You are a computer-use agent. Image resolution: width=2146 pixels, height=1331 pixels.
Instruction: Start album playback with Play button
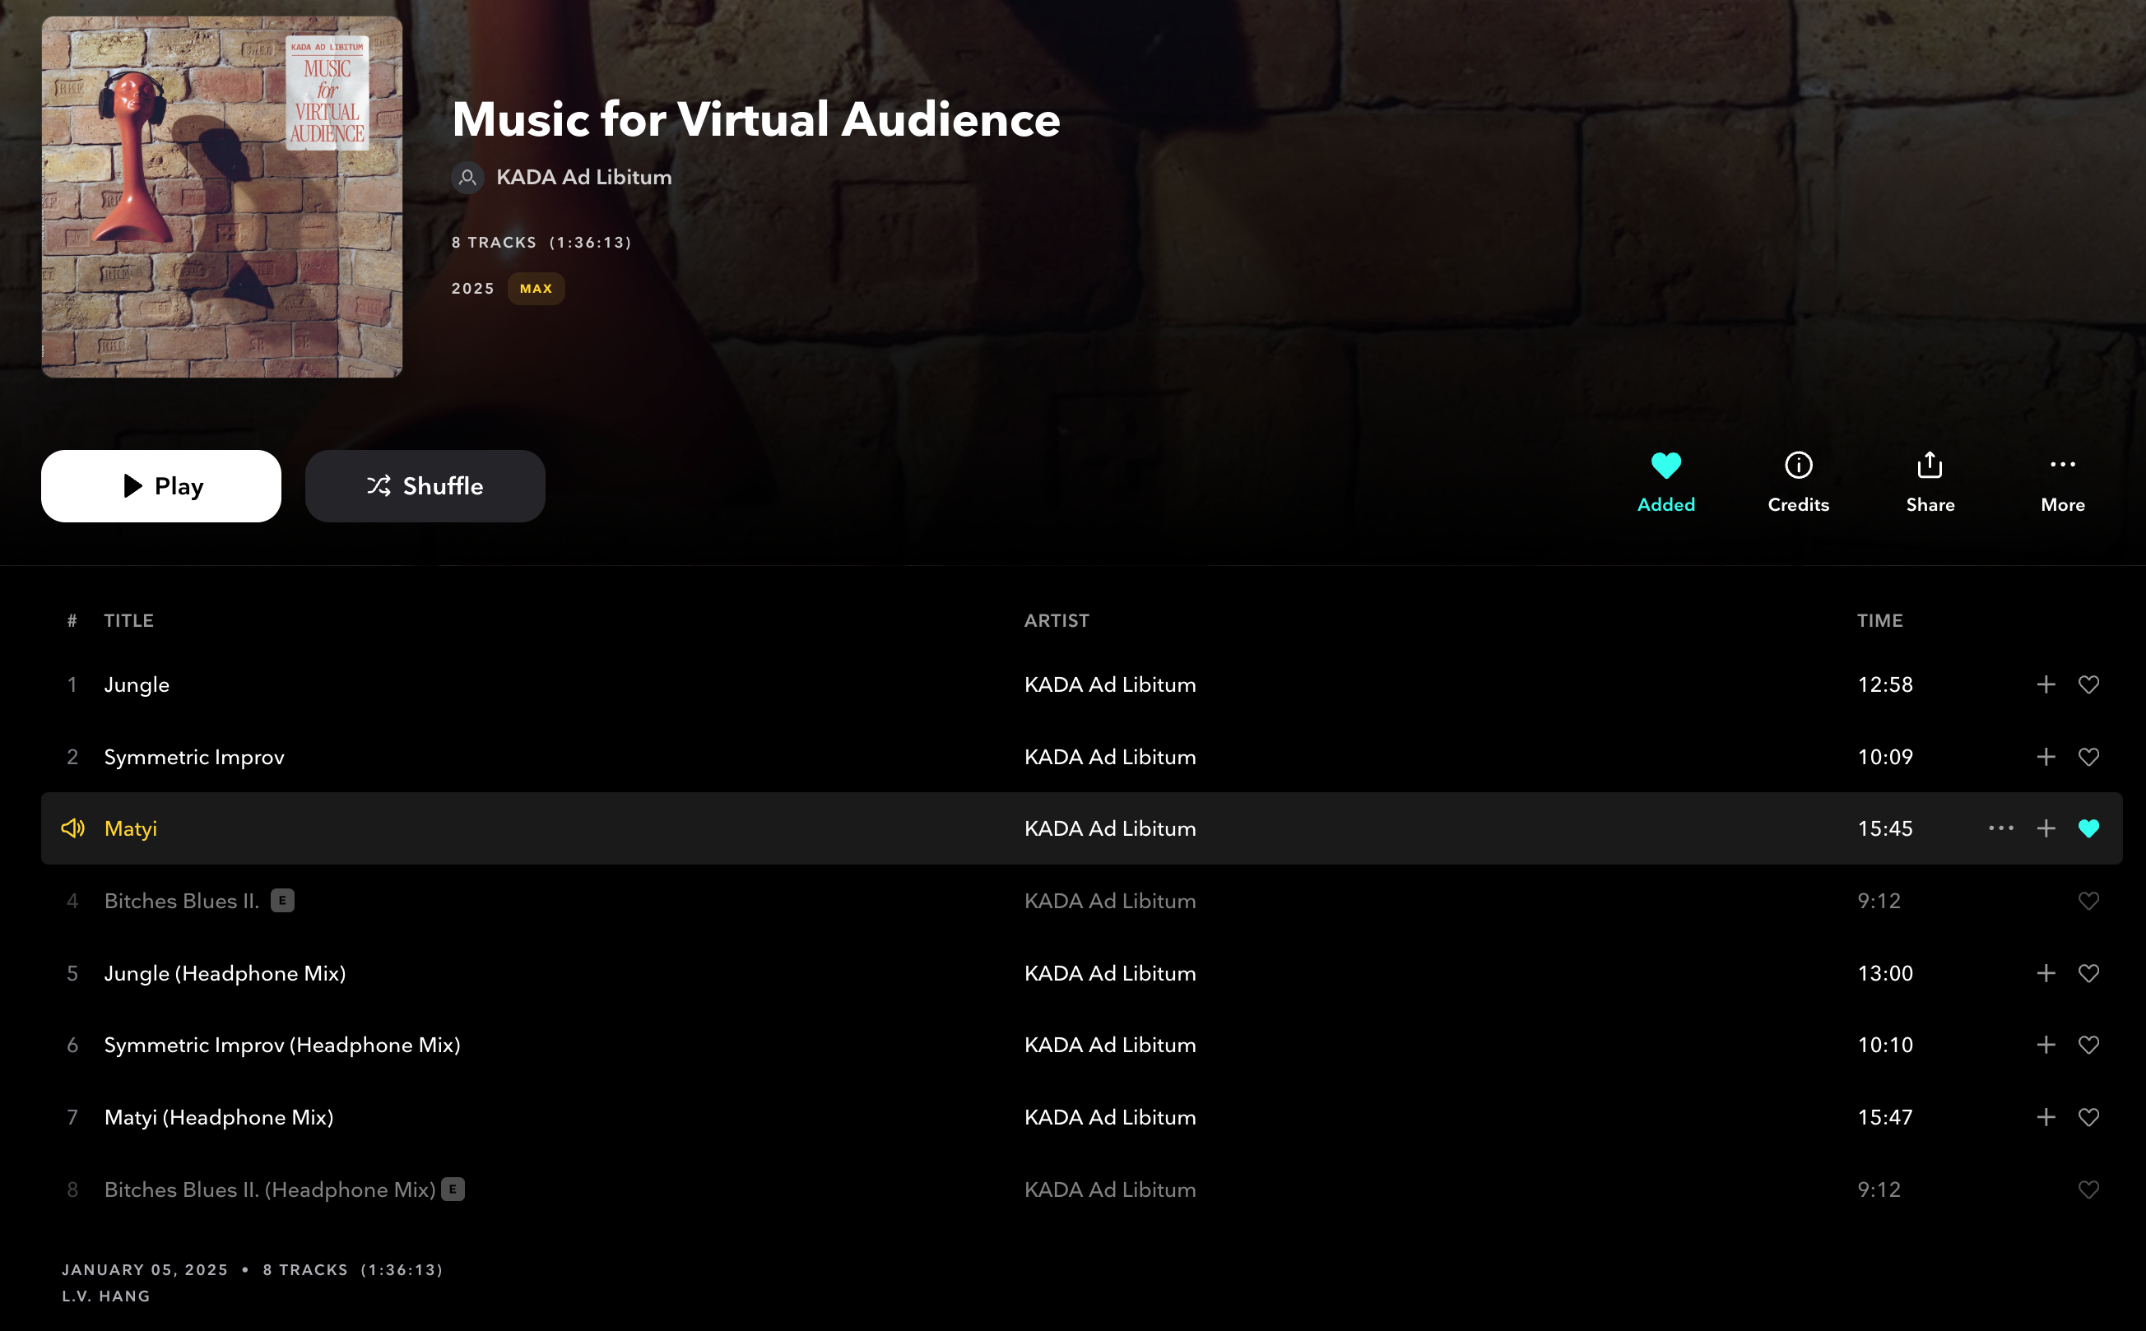coord(161,486)
